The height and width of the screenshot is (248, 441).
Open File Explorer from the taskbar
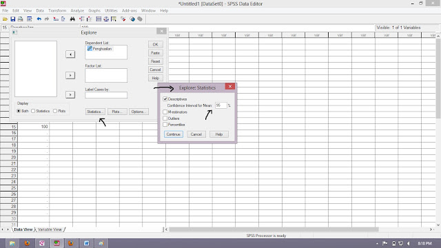tap(12, 243)
